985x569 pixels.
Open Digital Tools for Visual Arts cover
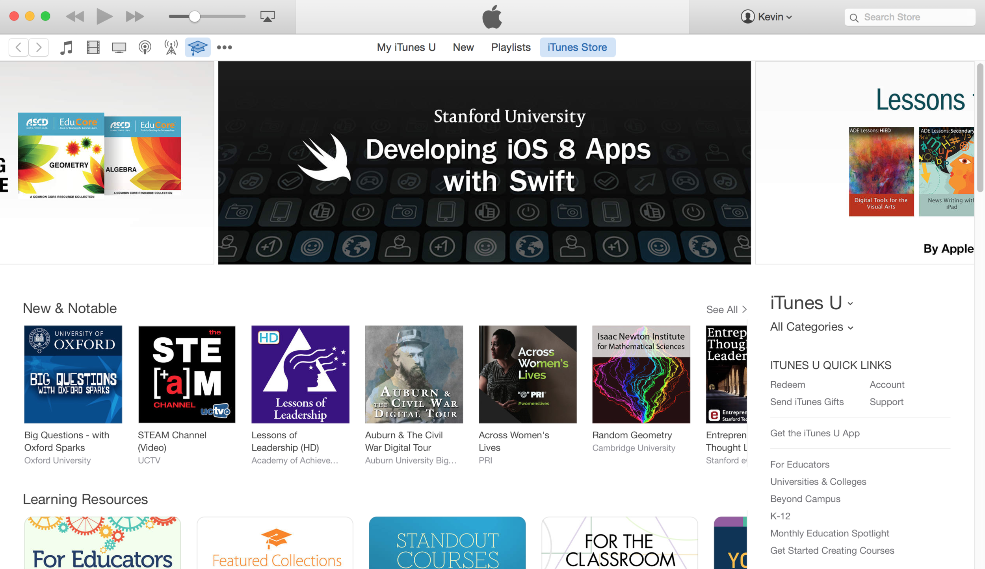881,171
